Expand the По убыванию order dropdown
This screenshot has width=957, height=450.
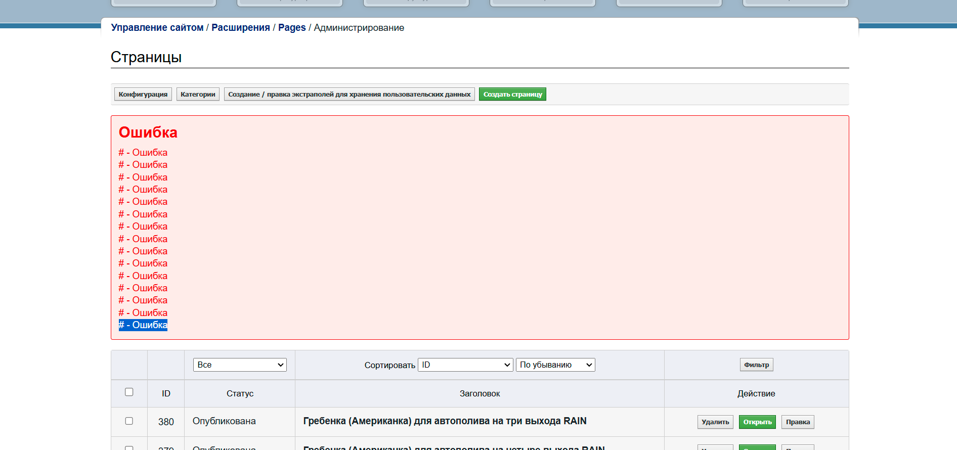coord(555,365)
